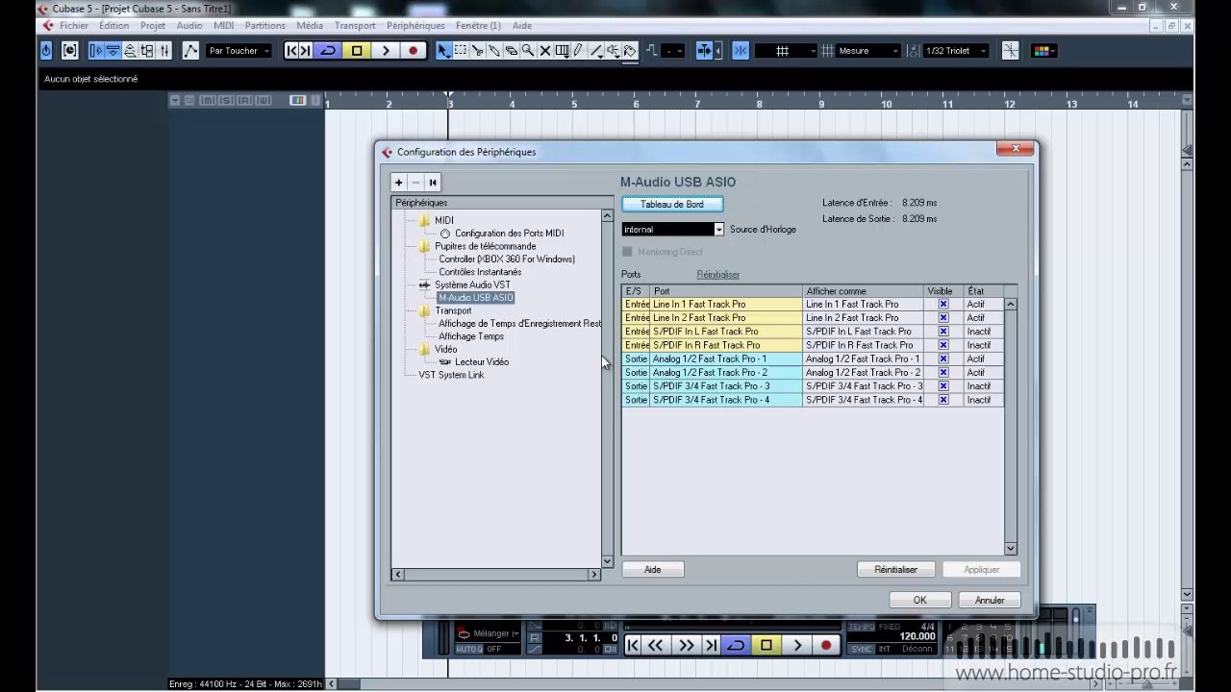Toggle the Snap icon in toolbar
Screen dimensions: 1231x692
pyautogui.click(x=741, y=51)
